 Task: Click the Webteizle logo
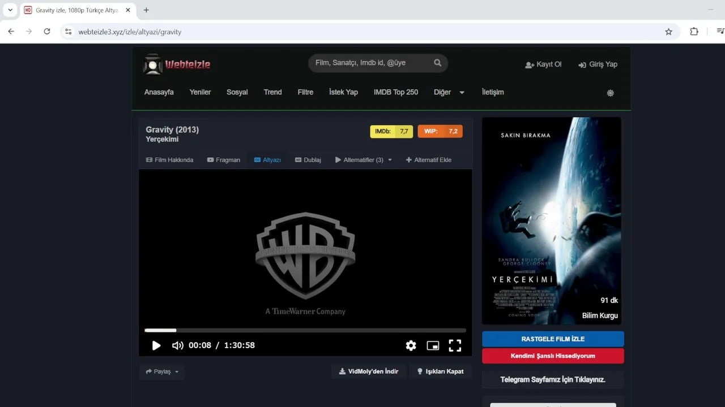point(177,64)
